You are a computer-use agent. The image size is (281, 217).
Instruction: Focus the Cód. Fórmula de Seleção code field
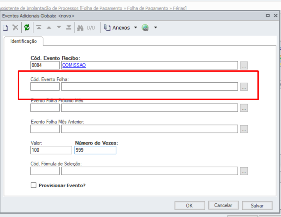[x=45, y=171]
